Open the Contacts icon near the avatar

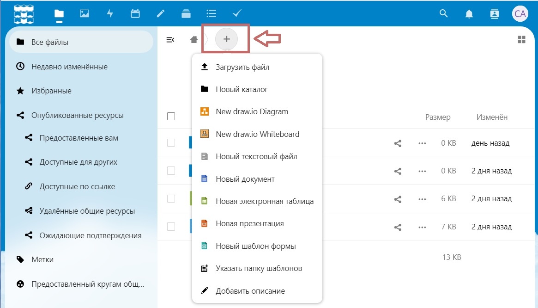495,14
